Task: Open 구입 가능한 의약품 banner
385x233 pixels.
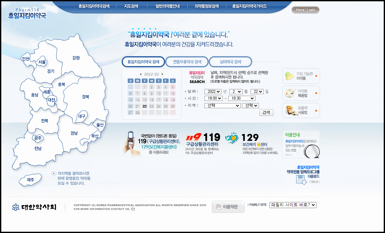Action: [x=301, y=76]
